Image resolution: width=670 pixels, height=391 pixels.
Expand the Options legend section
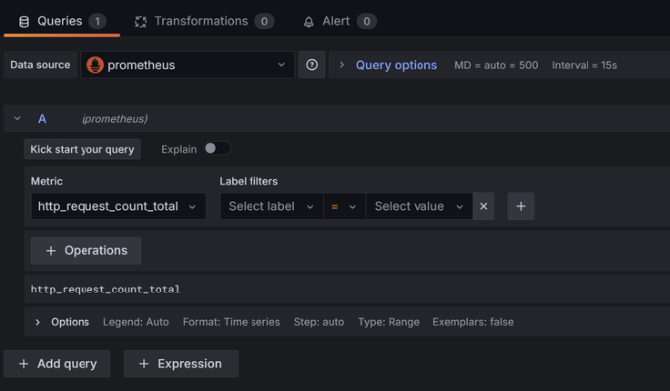pyautogui.click(x=38, y=322)
